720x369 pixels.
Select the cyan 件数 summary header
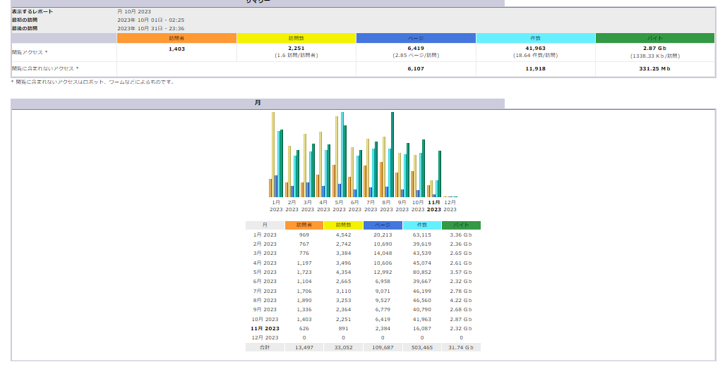(535, 38)
